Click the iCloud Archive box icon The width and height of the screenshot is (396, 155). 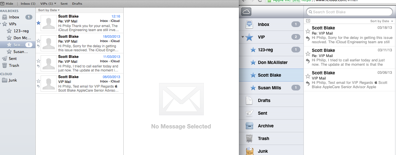pos(249,126)
